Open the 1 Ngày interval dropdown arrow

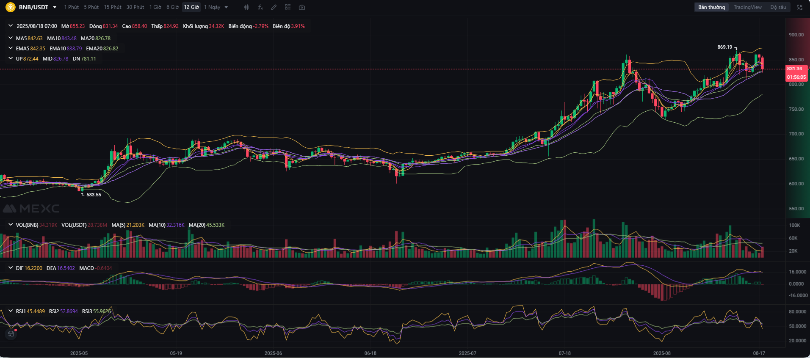tap(226, 7)
